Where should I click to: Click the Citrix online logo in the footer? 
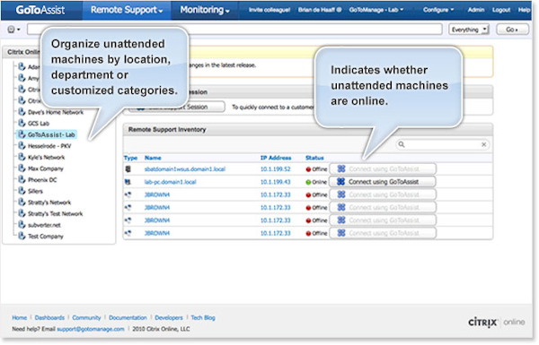click(497, 322)
